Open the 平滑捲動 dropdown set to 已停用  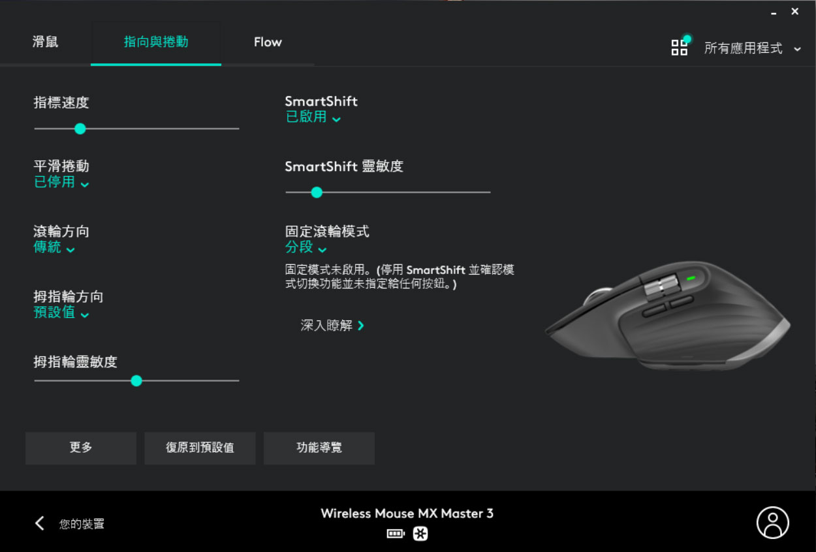point(61,183)
